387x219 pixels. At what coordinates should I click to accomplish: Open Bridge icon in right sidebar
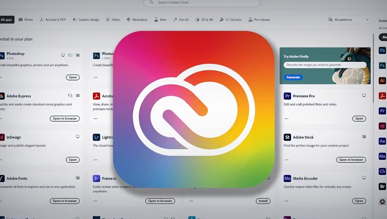382,186
